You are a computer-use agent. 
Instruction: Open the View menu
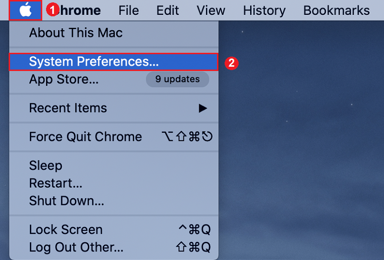211,10
